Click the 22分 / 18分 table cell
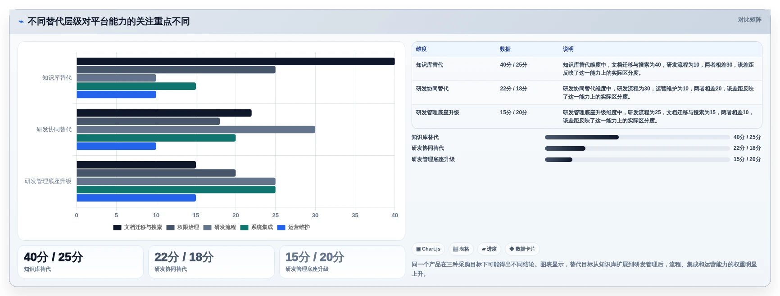This screenshot has height=296, width=780. coord(513,89)
